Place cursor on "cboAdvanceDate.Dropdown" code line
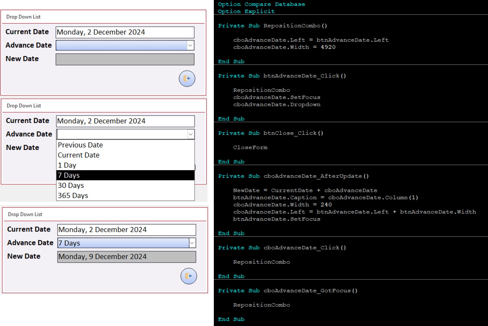This screenshot has width=488, height=326. pyautogui.click(x=277, y=104)
